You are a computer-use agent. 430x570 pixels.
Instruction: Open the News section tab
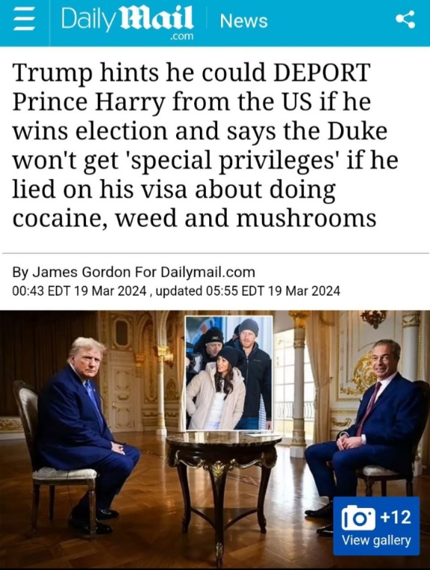coord(243,21)
